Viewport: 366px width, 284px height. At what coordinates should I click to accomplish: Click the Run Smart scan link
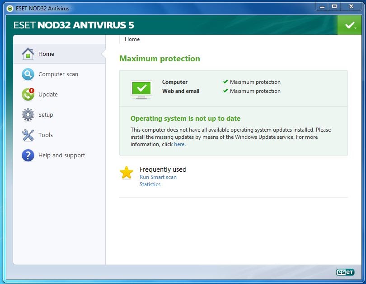pos(158,177)
